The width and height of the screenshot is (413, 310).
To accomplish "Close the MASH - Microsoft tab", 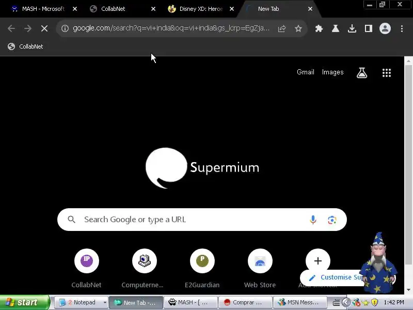I will point(75,9).
